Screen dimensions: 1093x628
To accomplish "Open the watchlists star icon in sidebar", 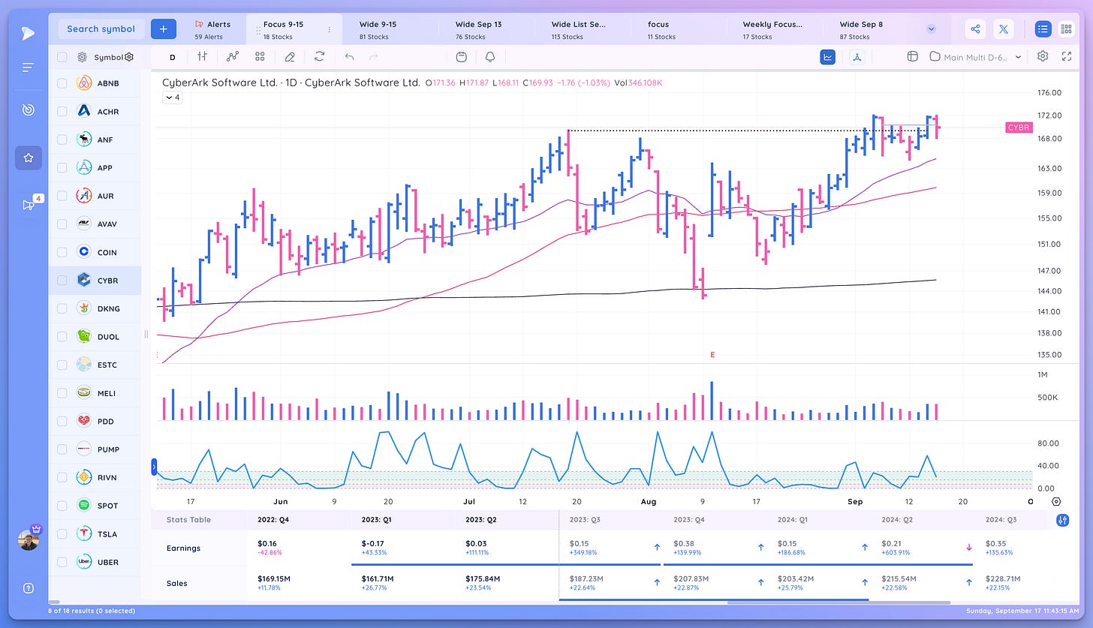I will pos(29,158).
